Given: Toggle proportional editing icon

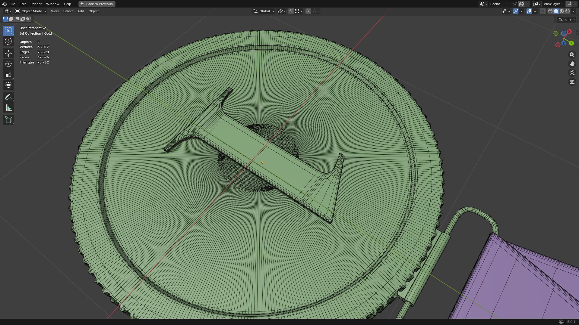Looking at the screenshot, I should tap(308, 11).
